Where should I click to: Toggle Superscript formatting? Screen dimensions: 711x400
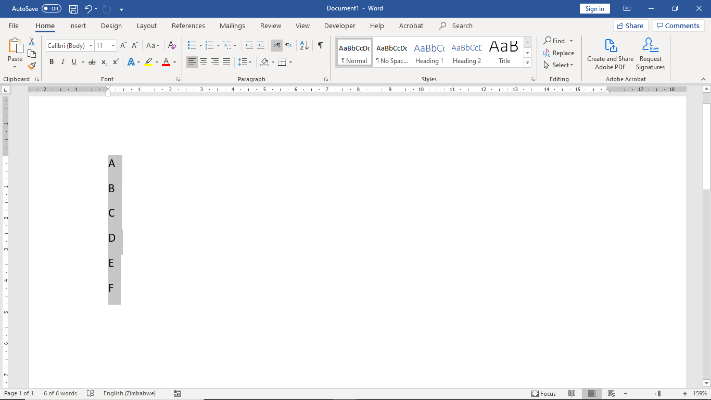[116, 62]
